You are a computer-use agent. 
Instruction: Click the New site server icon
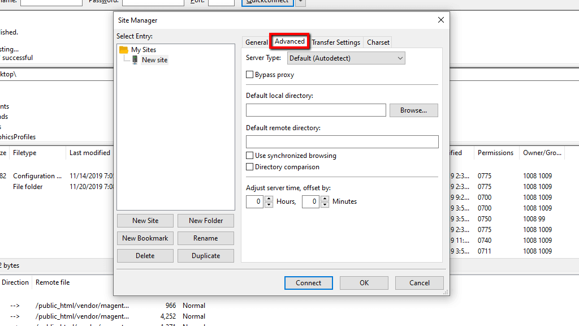point(134,59)
